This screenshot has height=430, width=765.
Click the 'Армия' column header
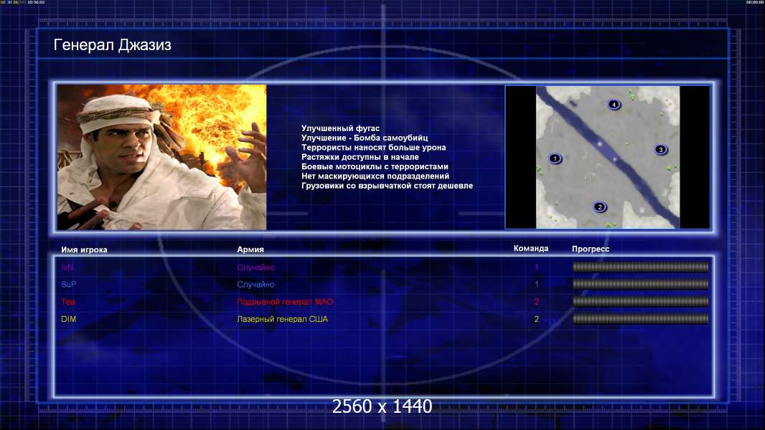click(250, 249)
